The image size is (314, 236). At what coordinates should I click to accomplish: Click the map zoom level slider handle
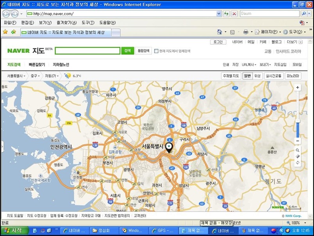click(298, 121)
